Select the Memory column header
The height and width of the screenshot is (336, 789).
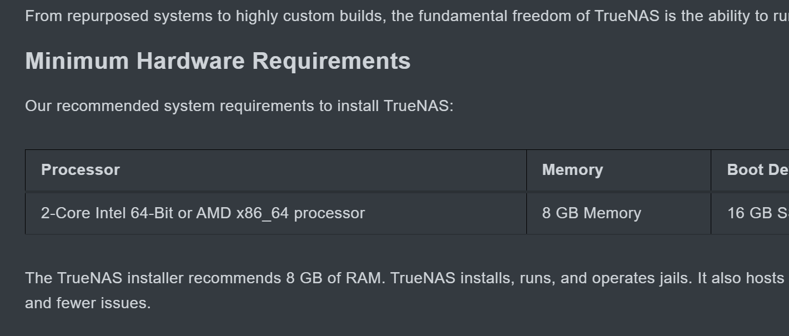[572, 170]
